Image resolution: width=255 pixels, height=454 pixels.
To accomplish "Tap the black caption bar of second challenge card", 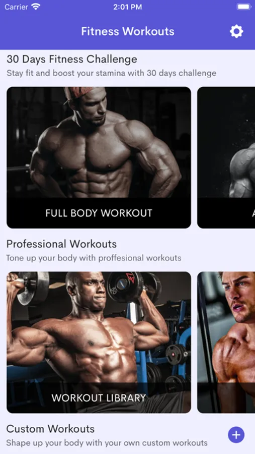I will 226,213.
